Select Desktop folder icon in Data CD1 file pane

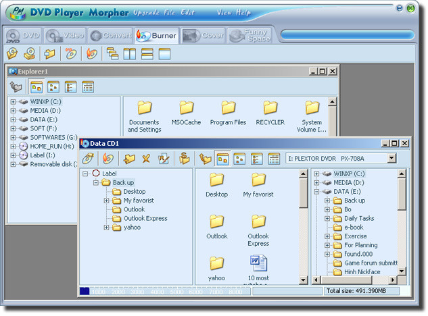click(x=217, y=185)
